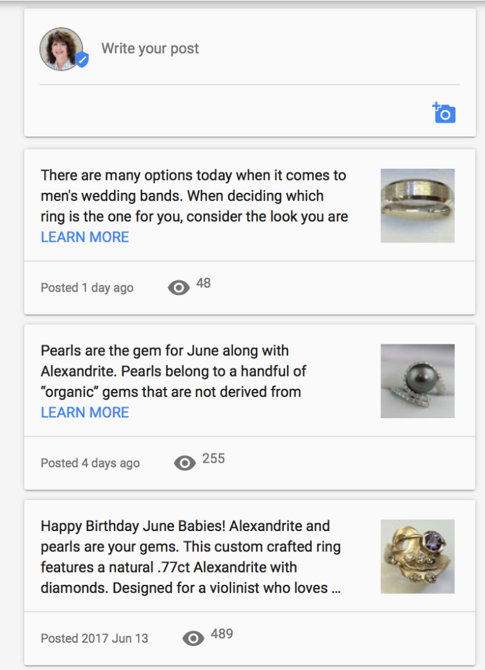Open the men's wedding band thumbnail

(x=417, y=205)
